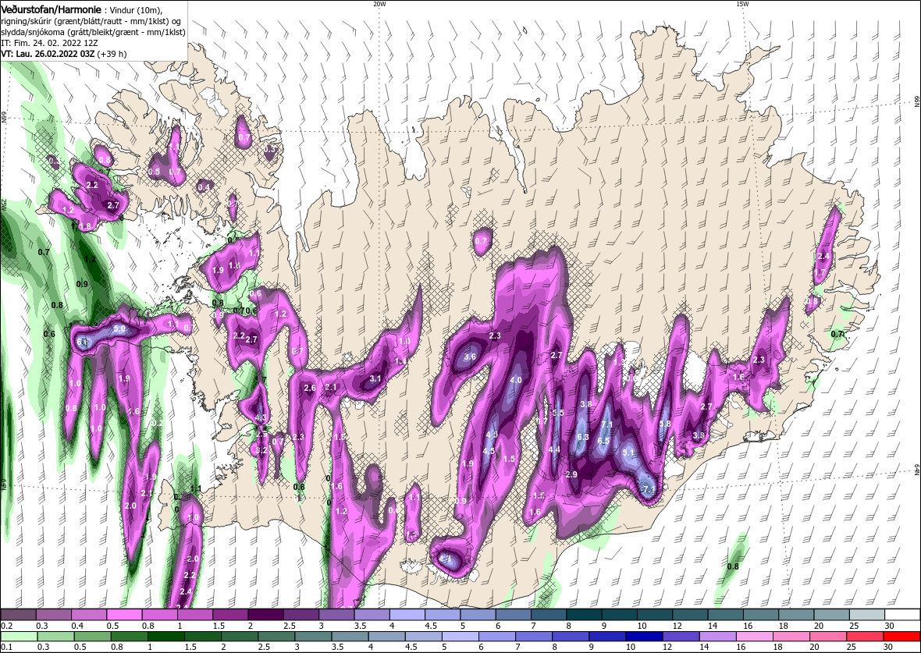
Task: Click the '15W' longitude label
Action: [742, 4]
